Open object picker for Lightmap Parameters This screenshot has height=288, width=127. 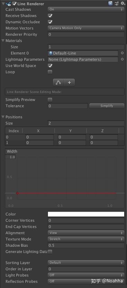coord(122,59)
